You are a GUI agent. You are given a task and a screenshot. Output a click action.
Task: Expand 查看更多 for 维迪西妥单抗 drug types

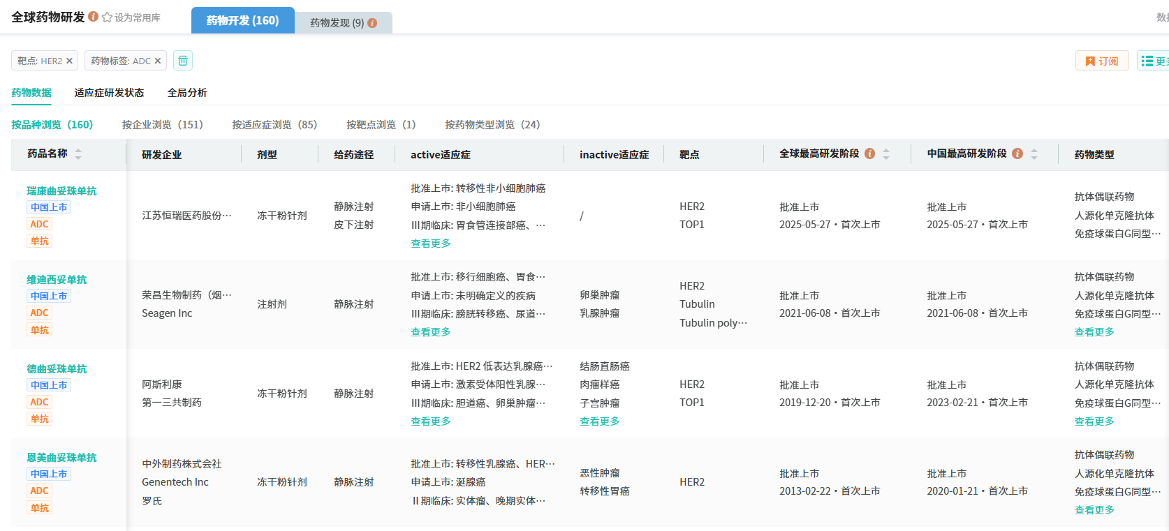click(x=1094, y=332)
